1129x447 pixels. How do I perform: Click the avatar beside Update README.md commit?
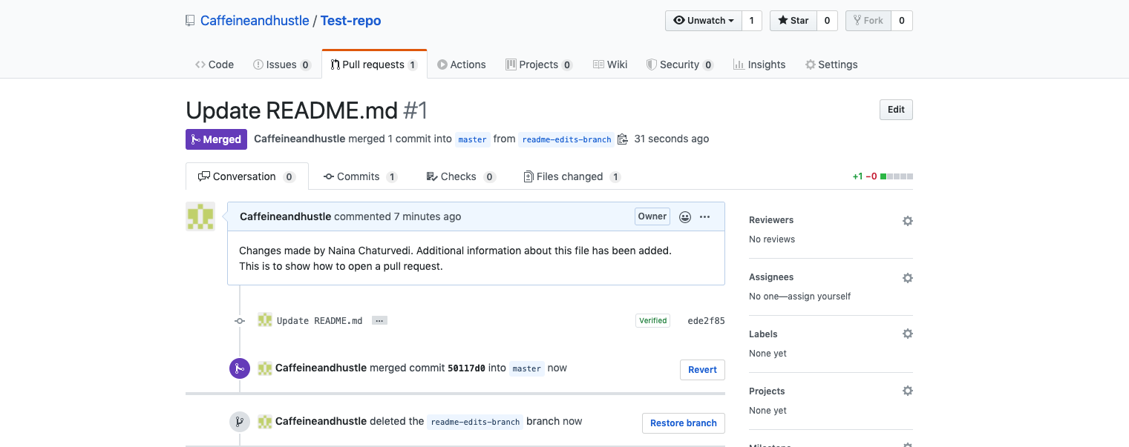265,320
